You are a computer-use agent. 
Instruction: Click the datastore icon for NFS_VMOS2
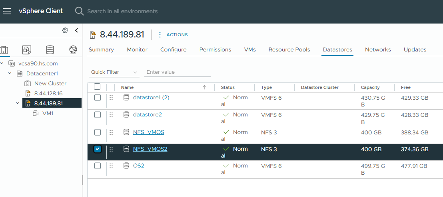(x=126, y=149)
